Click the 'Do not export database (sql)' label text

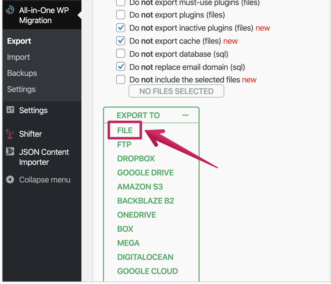point(179,54)
